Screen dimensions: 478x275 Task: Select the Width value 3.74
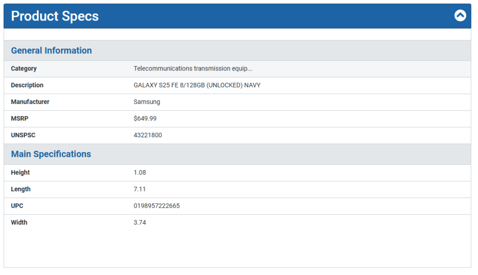(x=140, y=223)
